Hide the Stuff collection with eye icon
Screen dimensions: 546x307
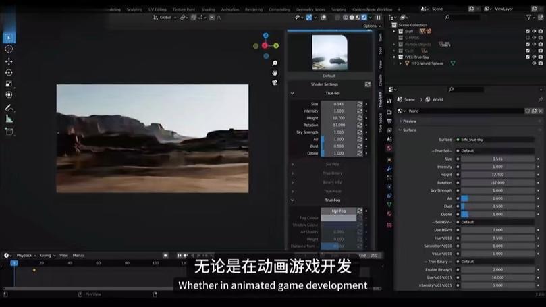pyautogui.click(x=534, y=31)
